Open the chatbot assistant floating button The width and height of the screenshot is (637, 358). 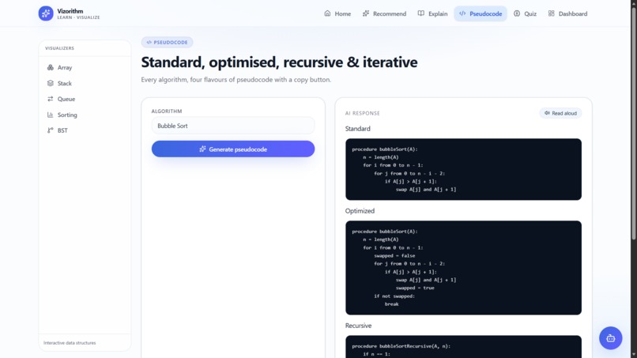point(611,338)
